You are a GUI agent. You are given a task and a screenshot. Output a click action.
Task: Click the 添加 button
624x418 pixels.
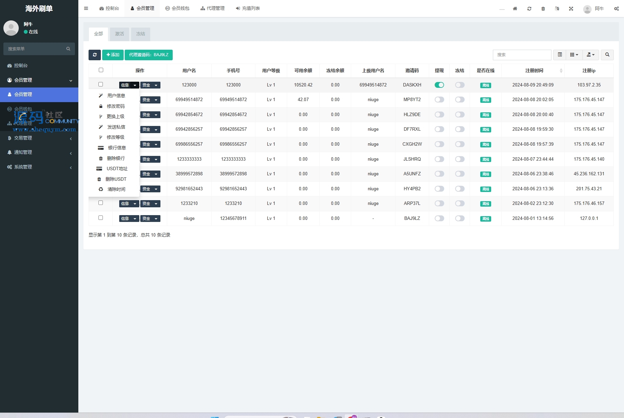113,55
